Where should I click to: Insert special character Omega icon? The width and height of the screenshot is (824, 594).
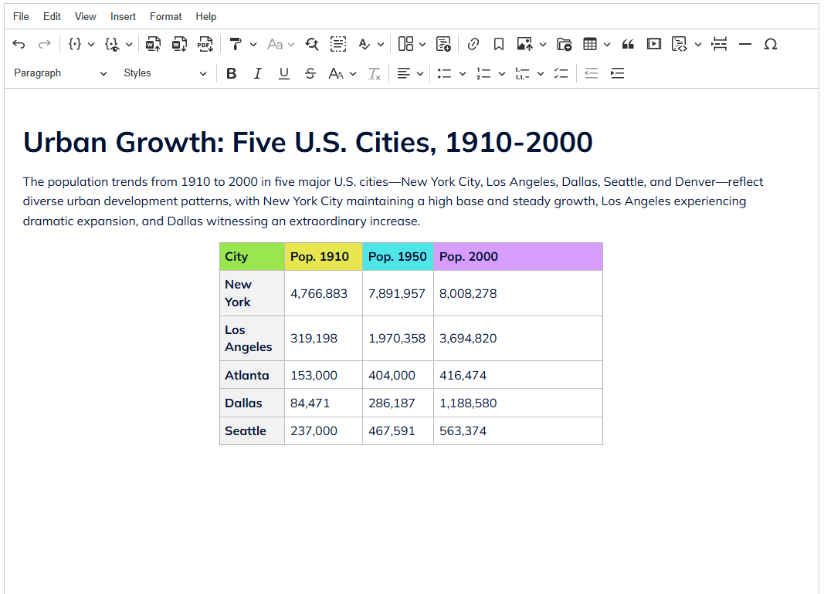click(771, 44)
